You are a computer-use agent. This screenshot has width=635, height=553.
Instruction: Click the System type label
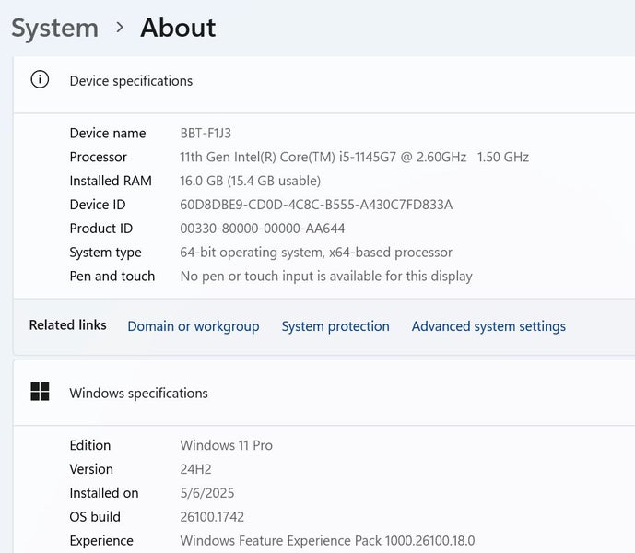click(106, 253)
